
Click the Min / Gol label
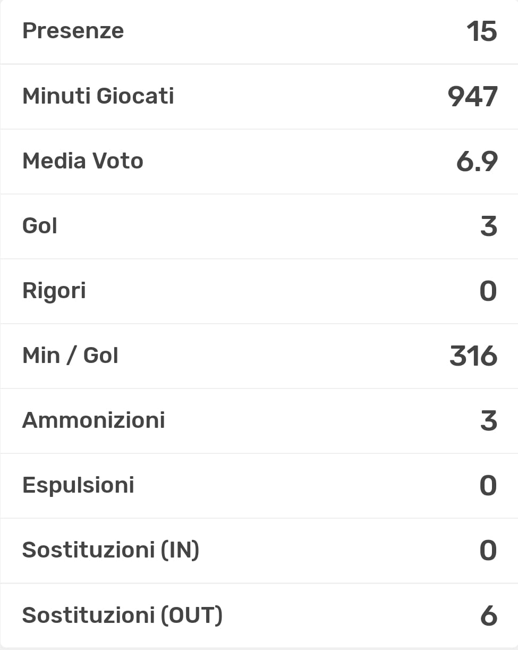point(70,356)
